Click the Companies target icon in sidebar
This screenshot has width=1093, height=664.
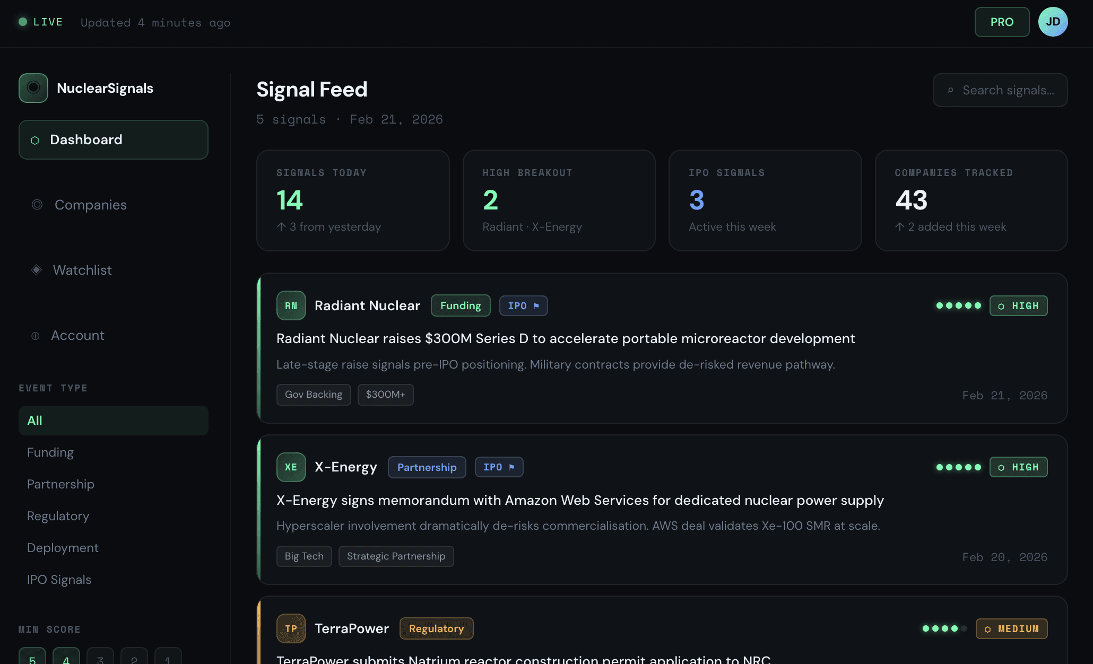click(37, 204)
